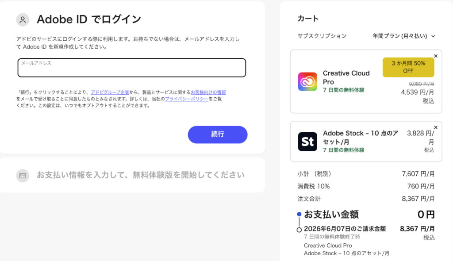The image size is (453, 261).
Task: Click the Adobe ID でログイン heading
Action: click(89, 19)
